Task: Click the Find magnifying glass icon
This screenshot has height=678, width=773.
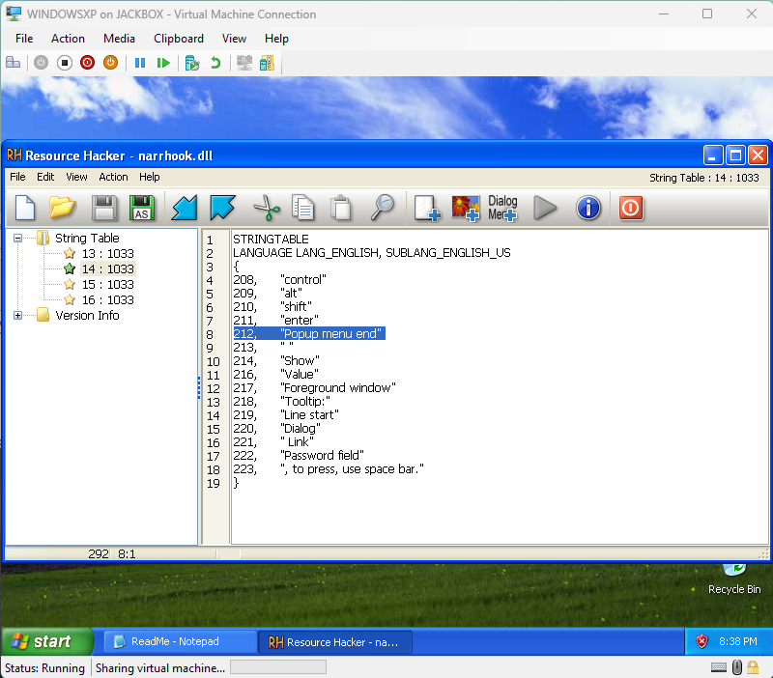Action: tap(384, 208)
